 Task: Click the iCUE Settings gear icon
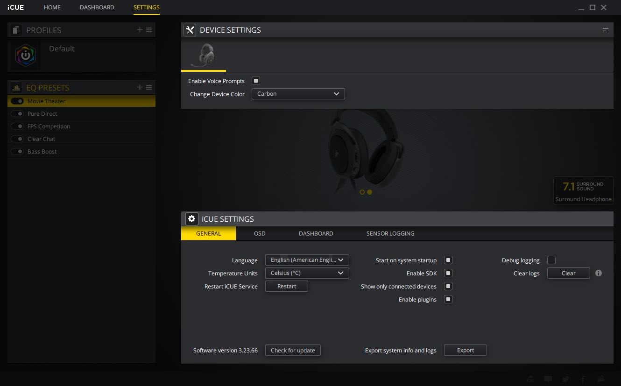tap(191, 219)
